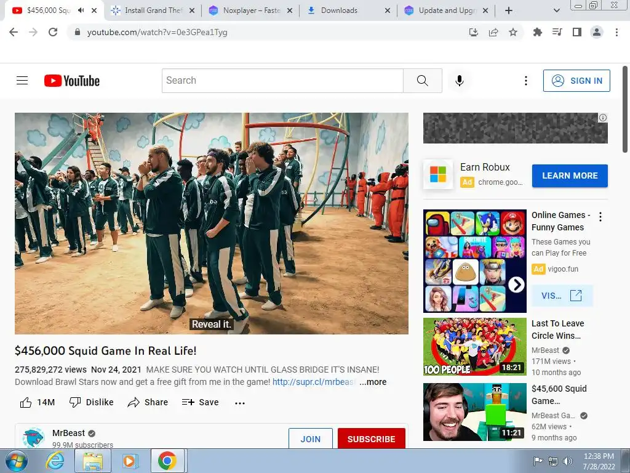Image resolution: width=630 pixels, height=473 pixels.
Task: Share the Squid Game video
Action: click(148, 402)
